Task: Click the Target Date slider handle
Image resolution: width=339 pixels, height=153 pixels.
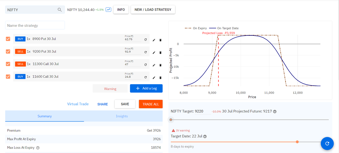Action: pos(297,142)
